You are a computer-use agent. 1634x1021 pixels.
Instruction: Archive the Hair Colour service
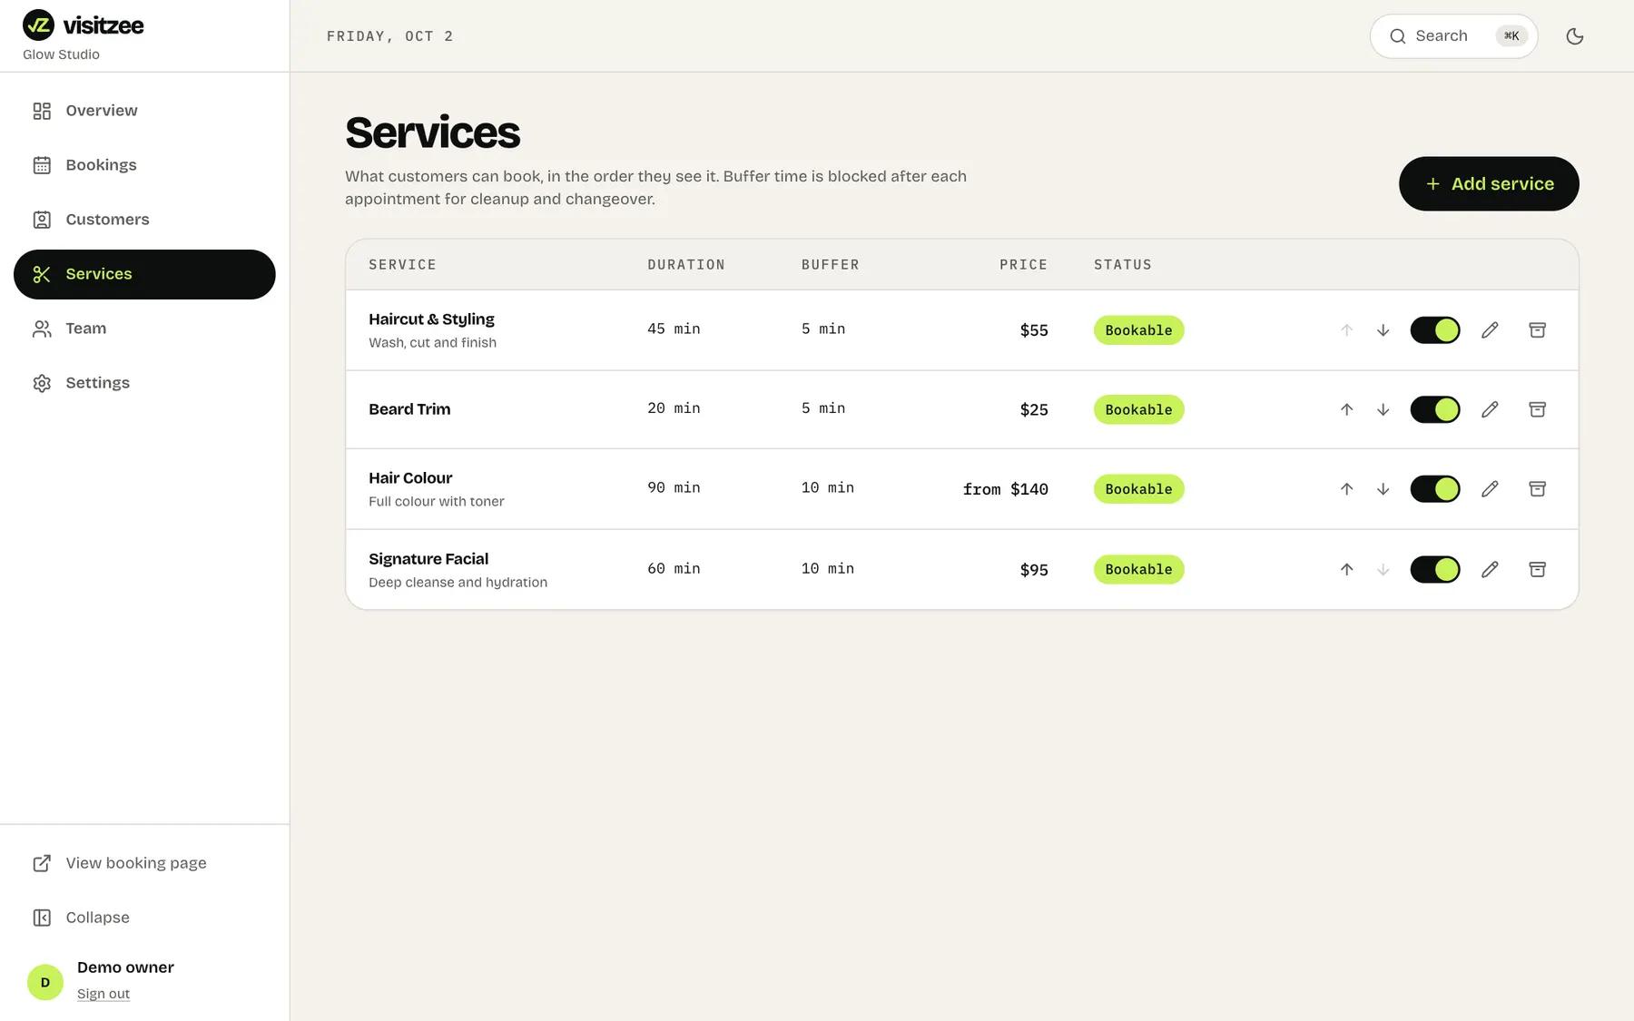pyautogui.click(x=1537, y=489)
